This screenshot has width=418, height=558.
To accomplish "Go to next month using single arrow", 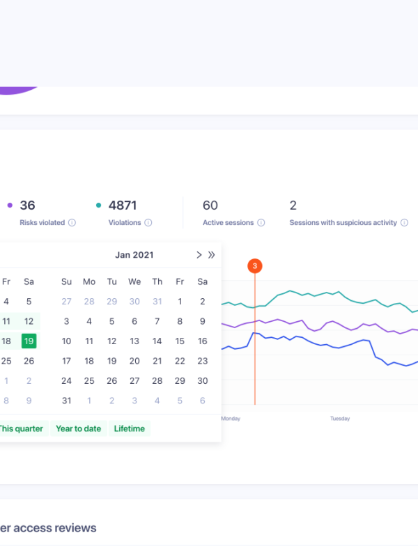I will coord(199,255).
